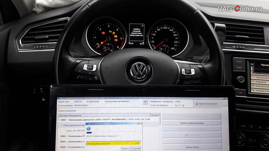Viewport: 269px width, 151px height.
Task: Click Подробн details button in dialog
Action: point(135,149)
